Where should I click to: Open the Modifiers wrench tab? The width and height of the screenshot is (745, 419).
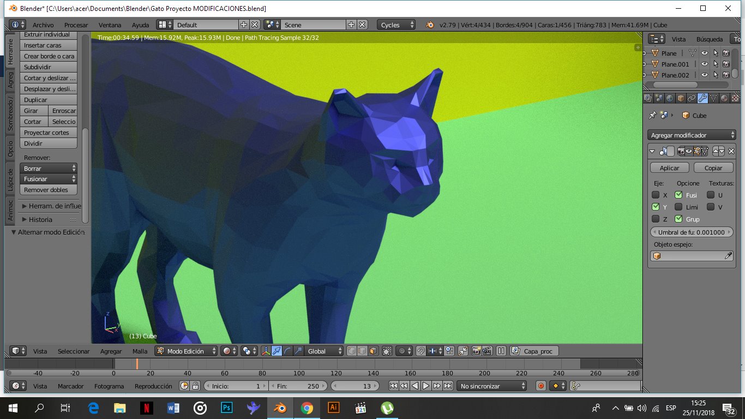coord(702,98)
